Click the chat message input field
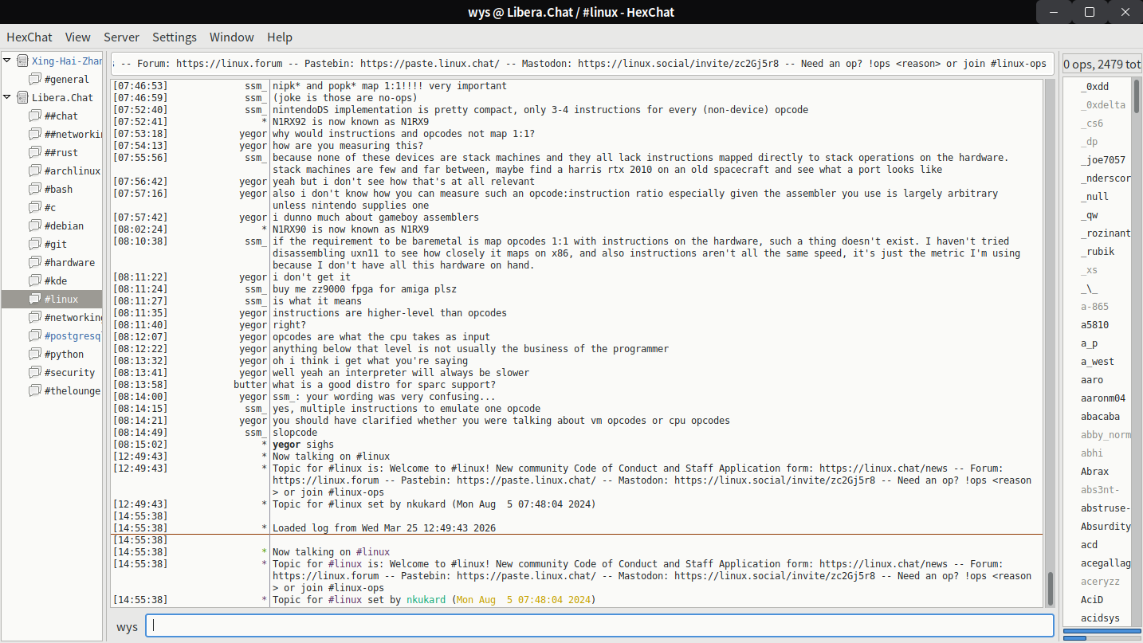The height and width of the screenshot is (643, 1143). (599, 626)
